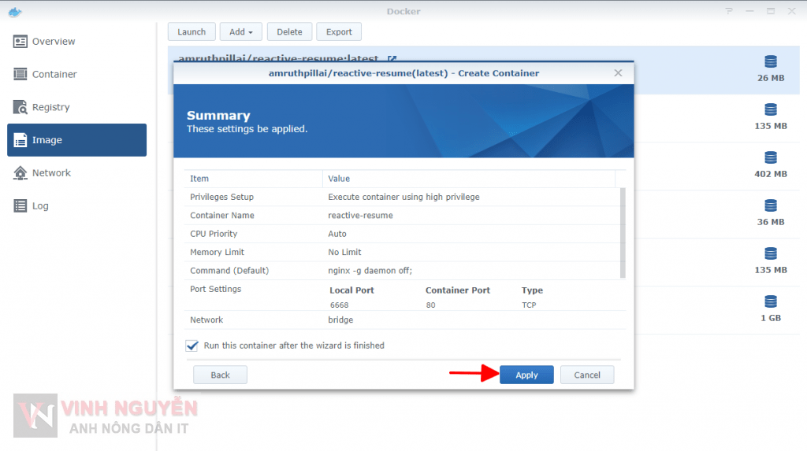Expand the Add dropdown menu
Image resolution: width=807 pixels, height=451 pixels.
240,32
